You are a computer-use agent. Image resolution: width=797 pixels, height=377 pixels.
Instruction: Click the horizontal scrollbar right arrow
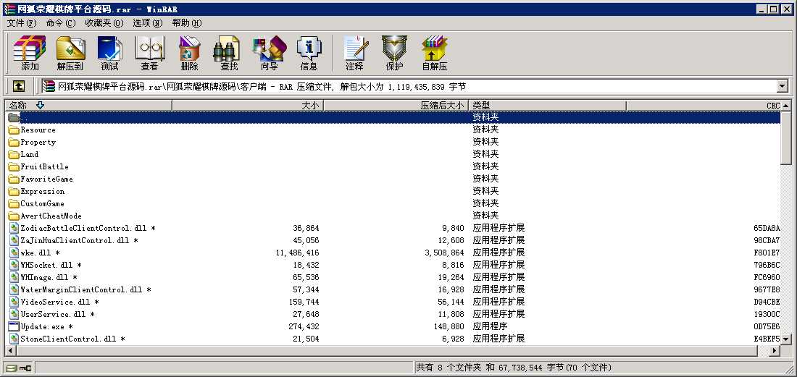point(775,351)
